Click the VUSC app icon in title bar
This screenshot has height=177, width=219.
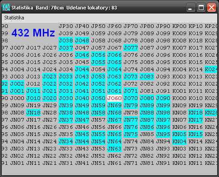pos(6,8)
